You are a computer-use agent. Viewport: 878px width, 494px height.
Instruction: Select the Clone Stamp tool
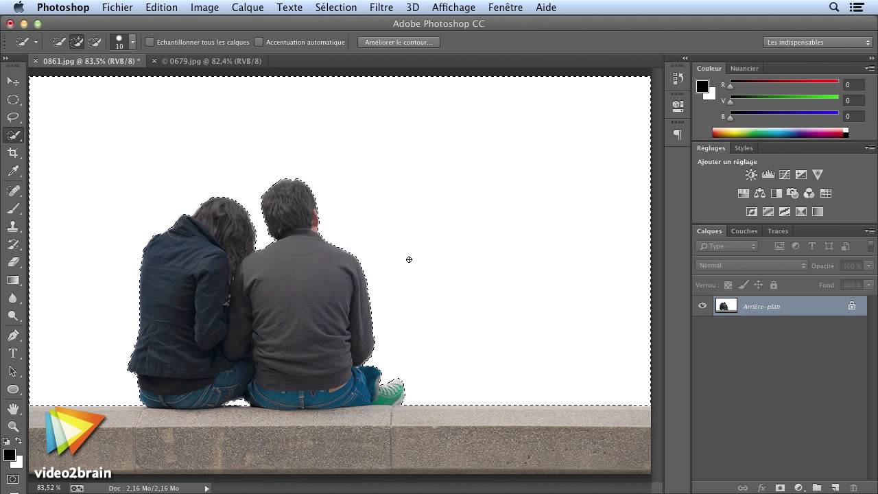13,226
